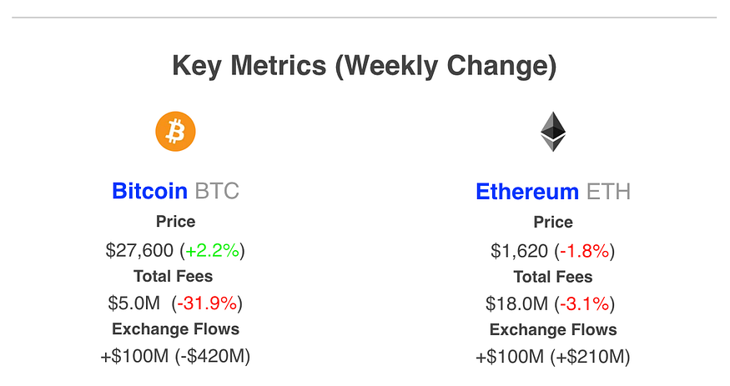Click Bitcoin exchange flows +$100M (-$420M)
The image size is (730, 386).
pos(175,356)
